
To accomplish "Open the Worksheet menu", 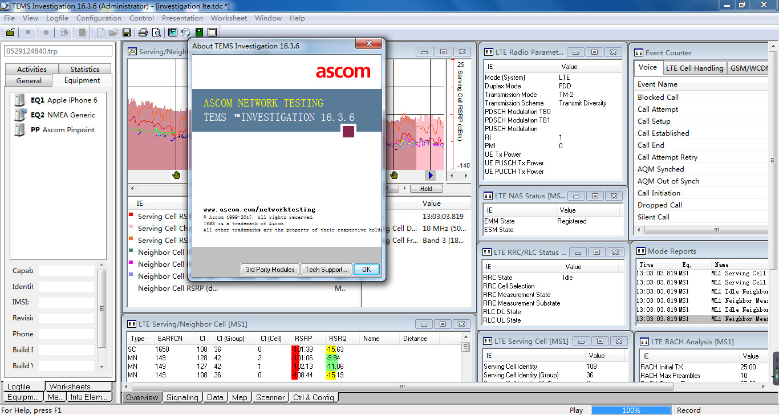I will tap(229, 18).
